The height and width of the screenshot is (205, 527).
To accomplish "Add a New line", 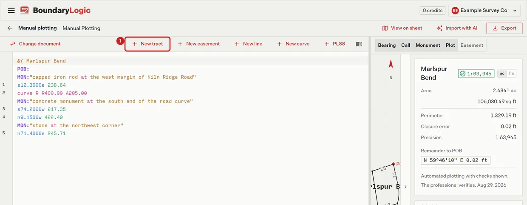I will [248, 44].
